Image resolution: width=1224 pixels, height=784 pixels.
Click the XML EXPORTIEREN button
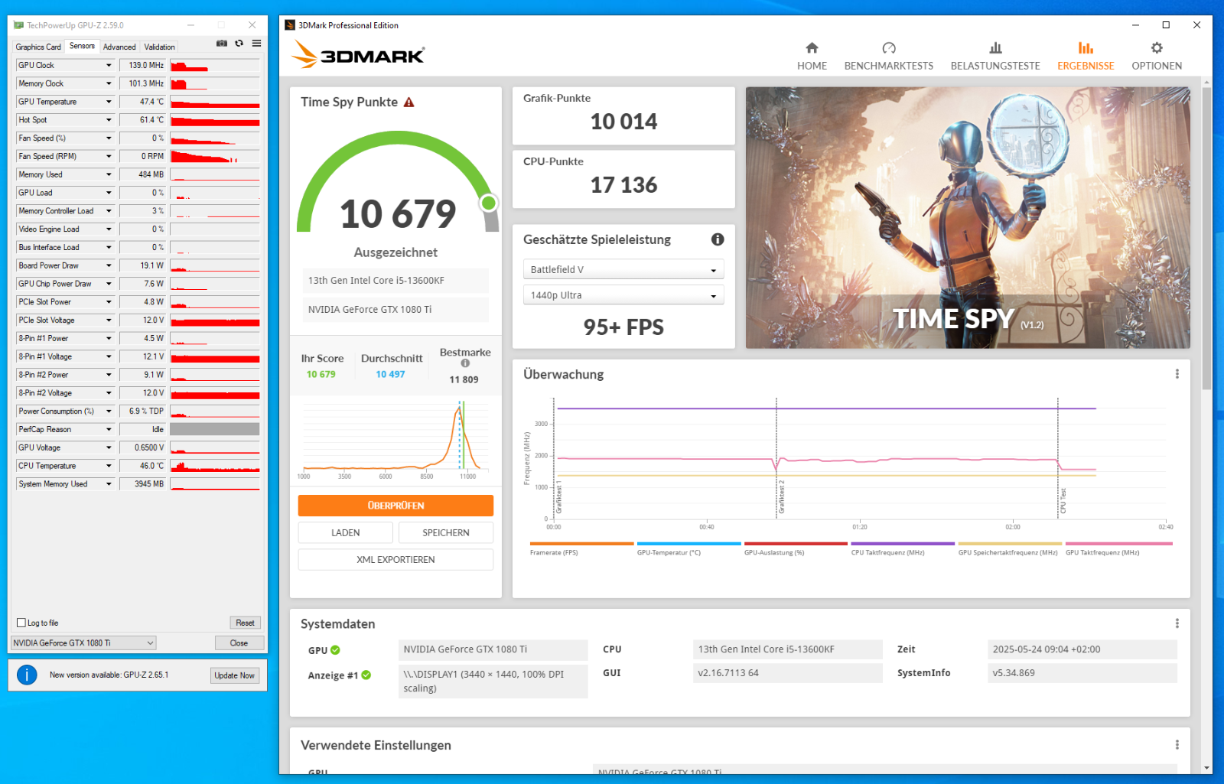(396, 560)
